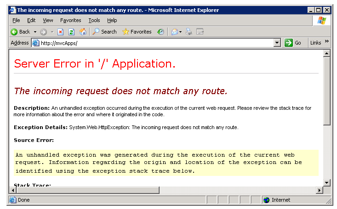Open the Help menu

(x=112, y=20)
